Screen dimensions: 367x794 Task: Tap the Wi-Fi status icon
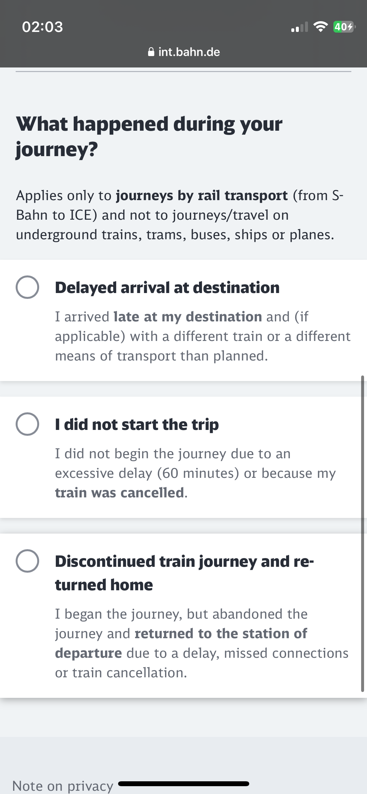320,27
